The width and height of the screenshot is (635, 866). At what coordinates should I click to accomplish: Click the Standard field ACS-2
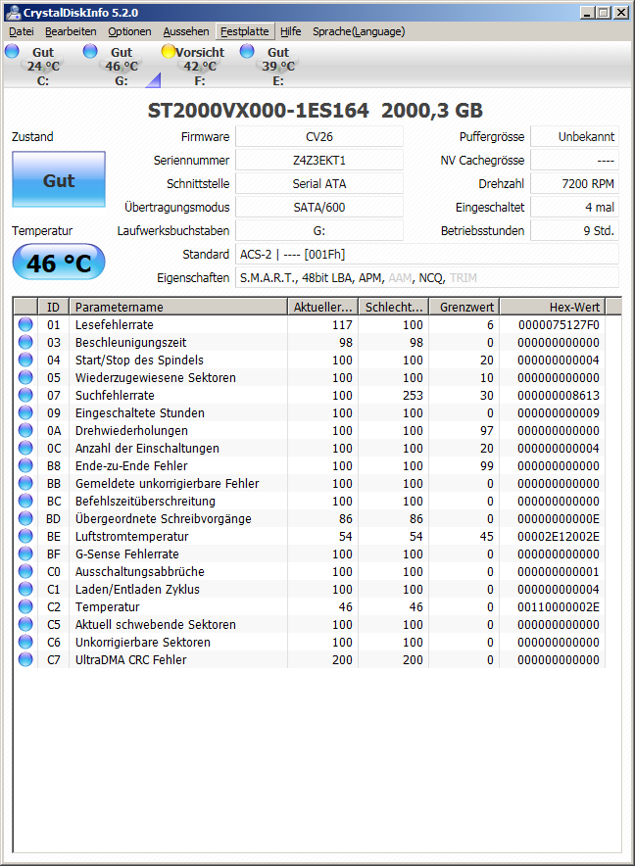(427, 254)
